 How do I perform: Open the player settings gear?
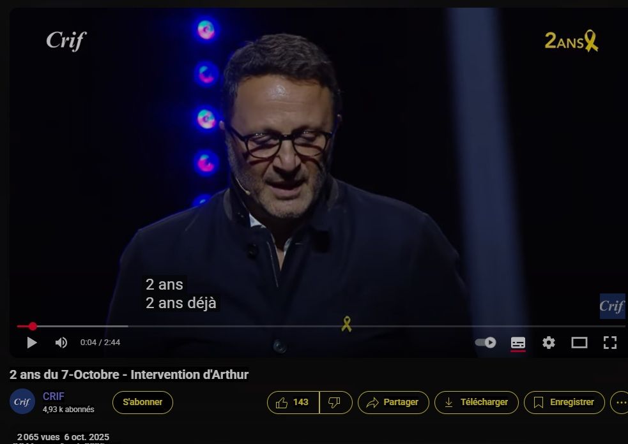(549, 343)
